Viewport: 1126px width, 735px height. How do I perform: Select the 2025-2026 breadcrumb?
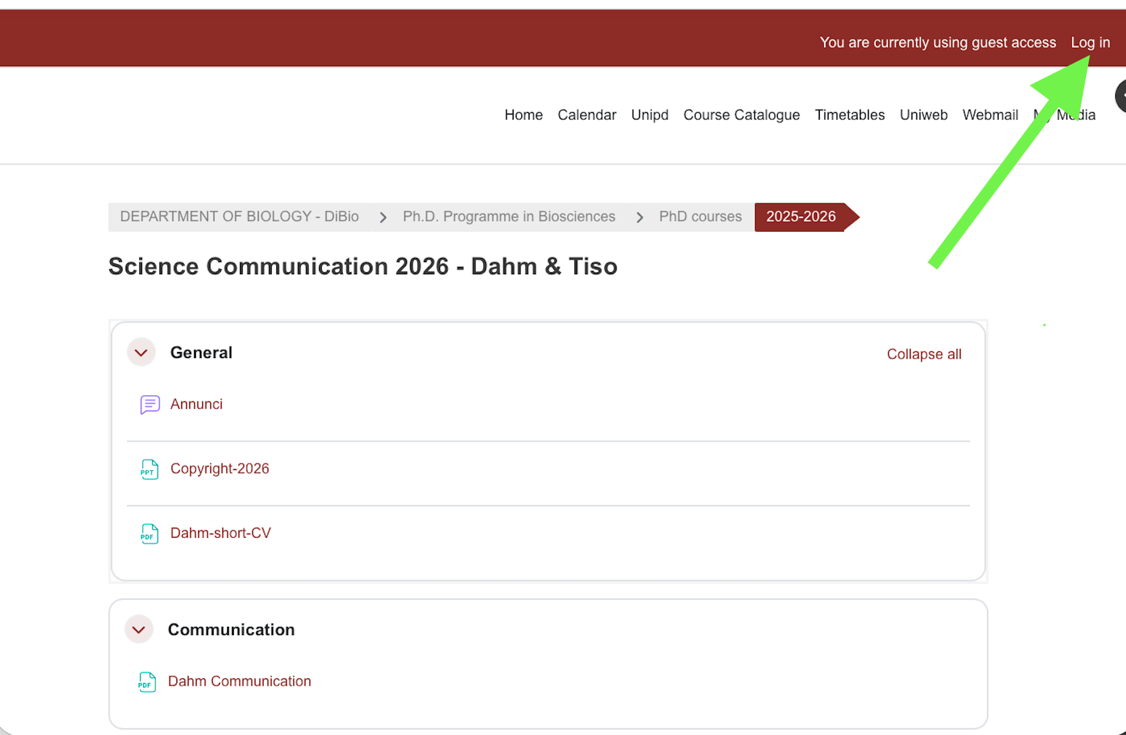(x=801, y=217)
